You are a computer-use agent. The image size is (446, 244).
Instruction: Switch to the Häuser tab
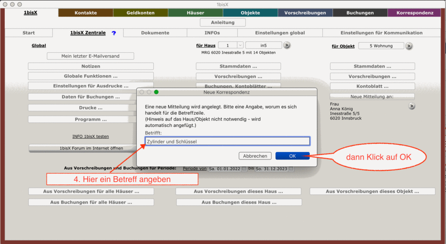196,13
